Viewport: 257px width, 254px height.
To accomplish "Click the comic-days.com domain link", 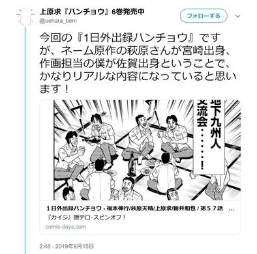I will (66, 227).
